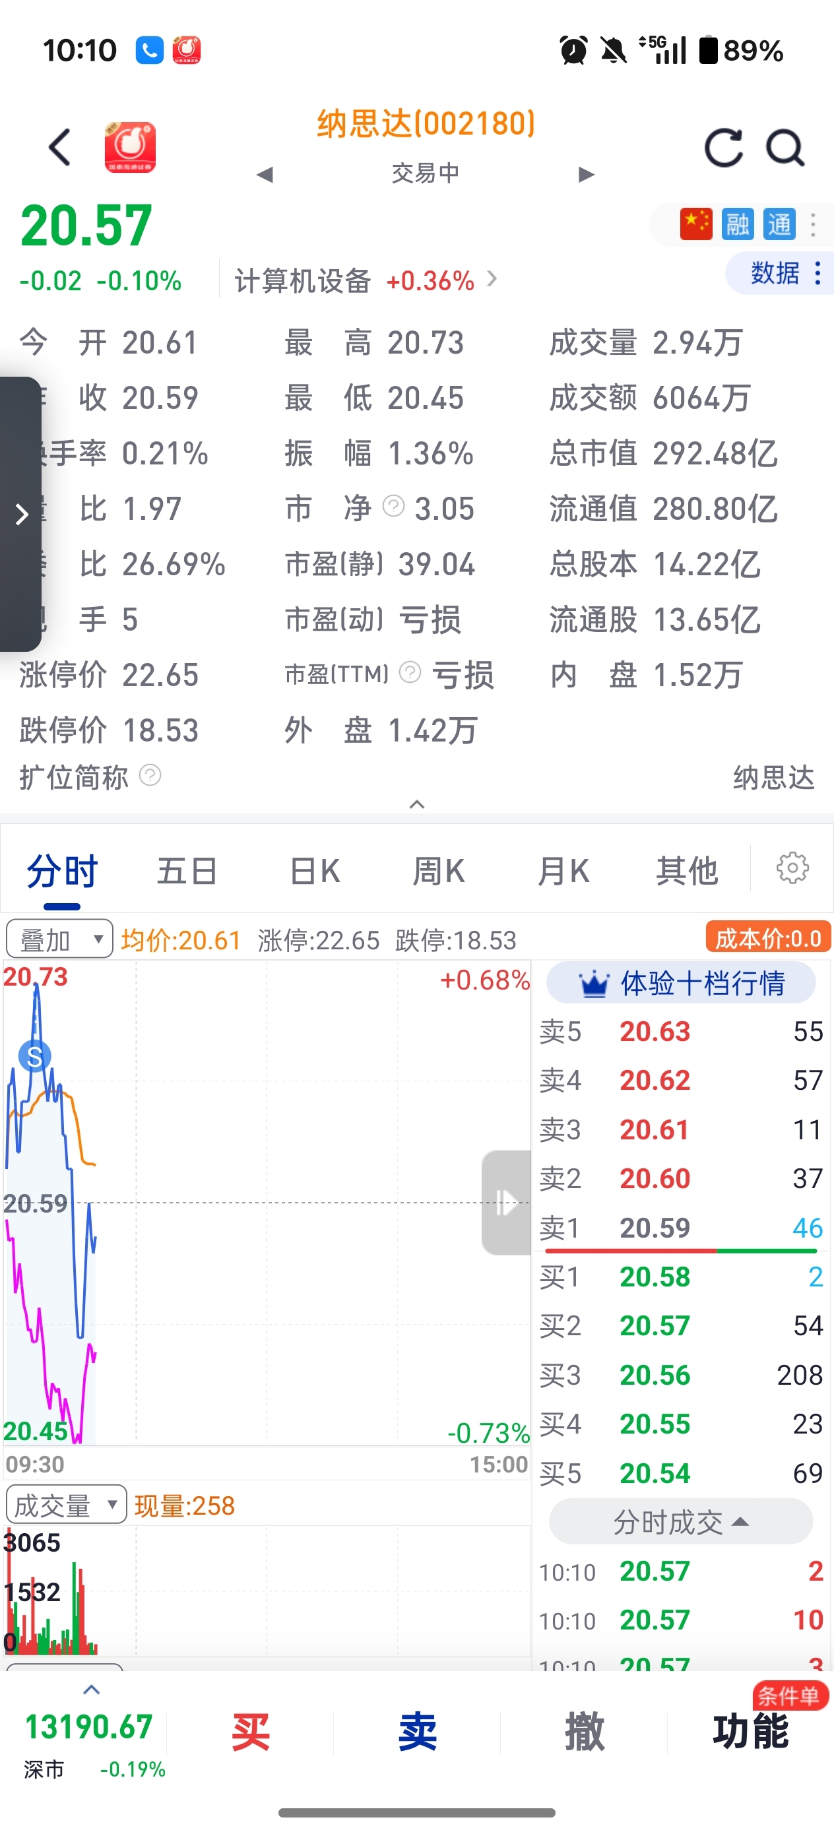The image size is (834, 1834).
Task: Select 卖2 order at 20.60
Action: click(681, 1179)
